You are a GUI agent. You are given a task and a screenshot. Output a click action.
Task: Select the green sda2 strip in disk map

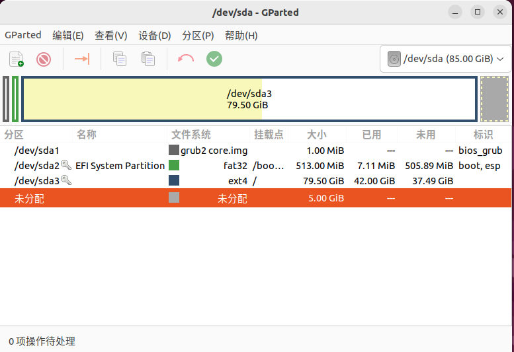15,99
